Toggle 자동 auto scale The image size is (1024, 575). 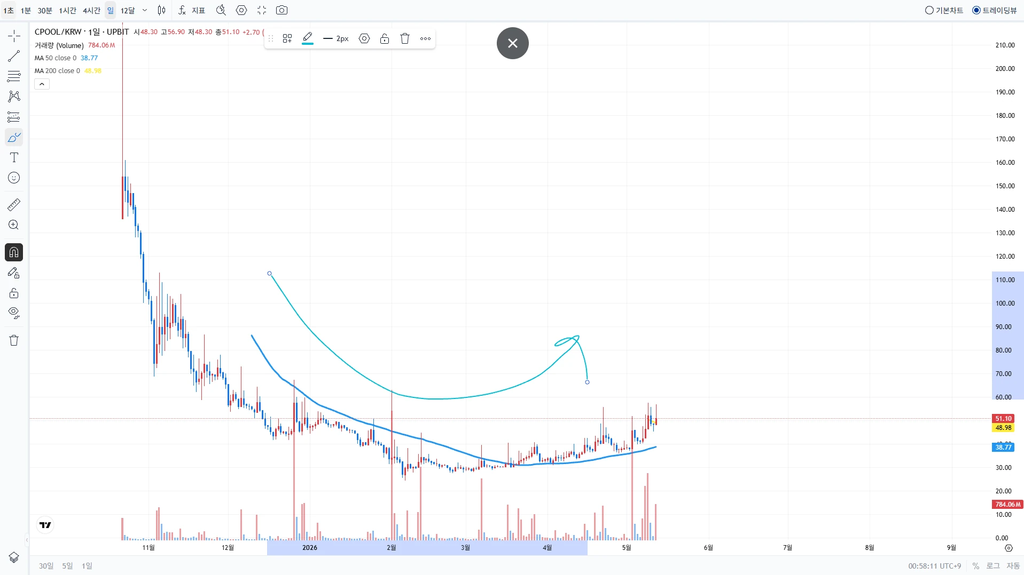point(1013,566)
